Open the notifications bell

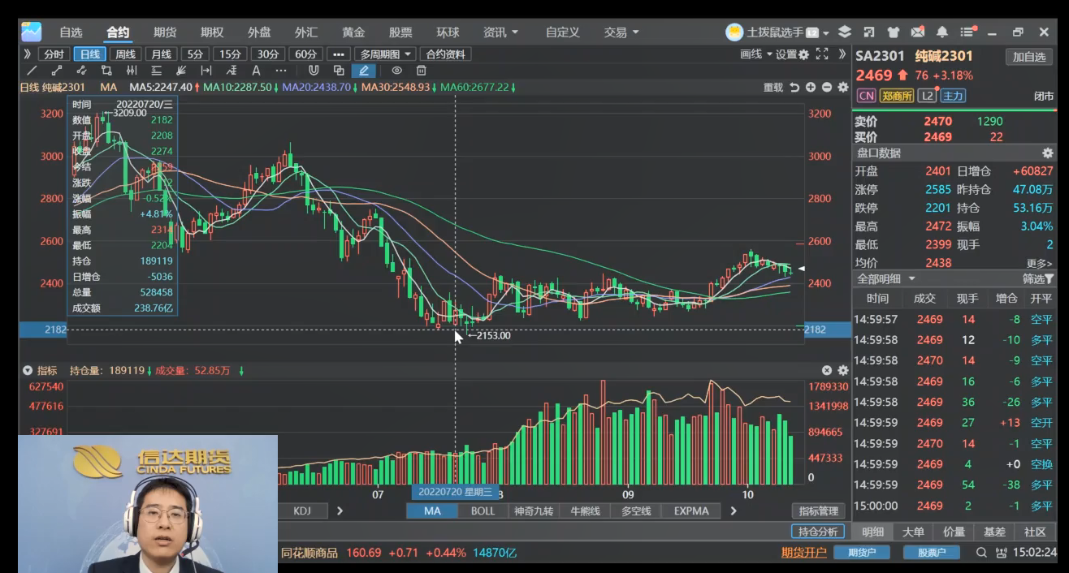point(941,32)
